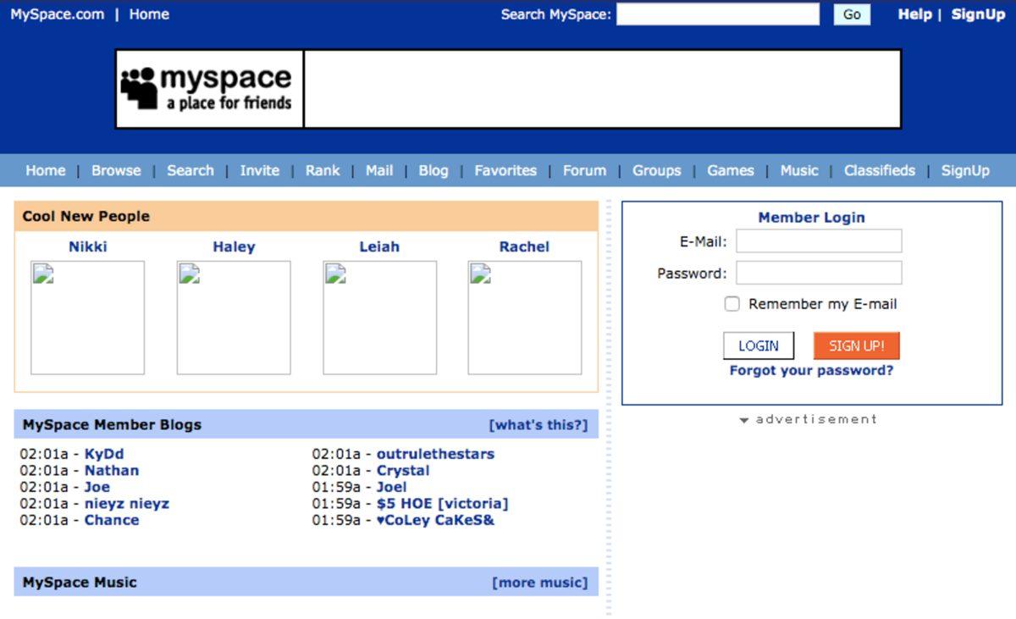Open the Groups navigation item

click(656, 170)
